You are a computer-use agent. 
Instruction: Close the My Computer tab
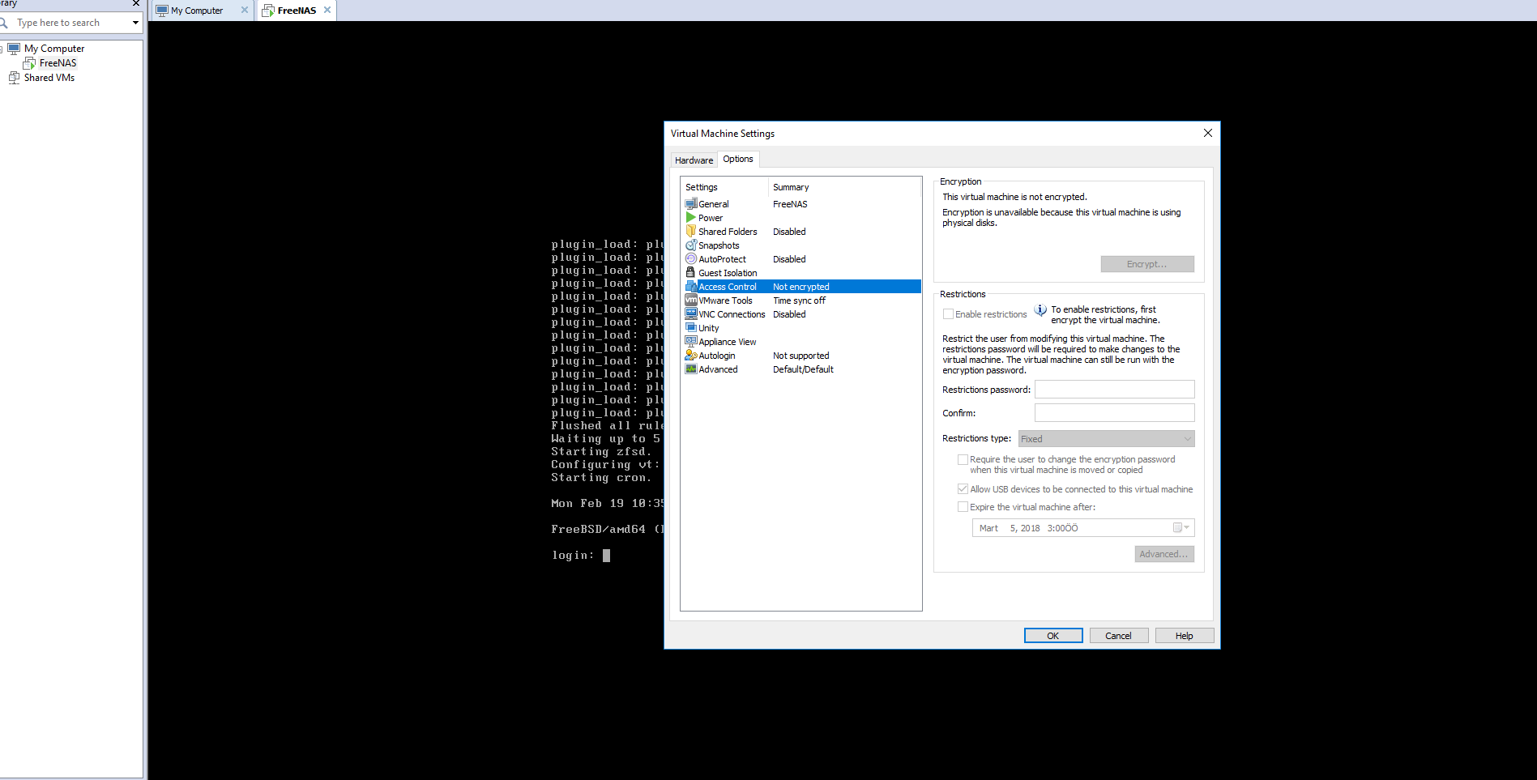(245, 11)
